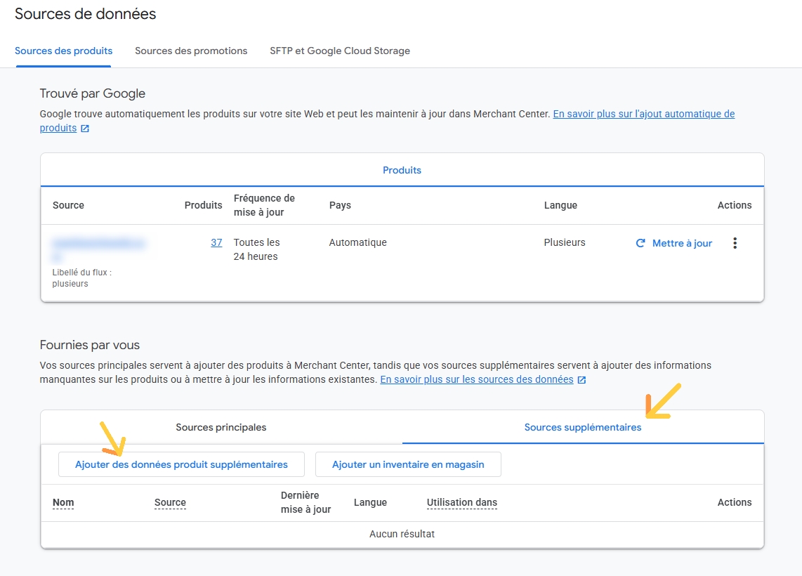Open the Actions three-dot menu for the feed

point(735,242)
